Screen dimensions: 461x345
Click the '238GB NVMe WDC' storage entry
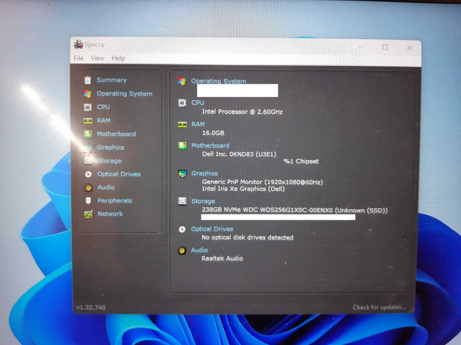click(294, 210)
